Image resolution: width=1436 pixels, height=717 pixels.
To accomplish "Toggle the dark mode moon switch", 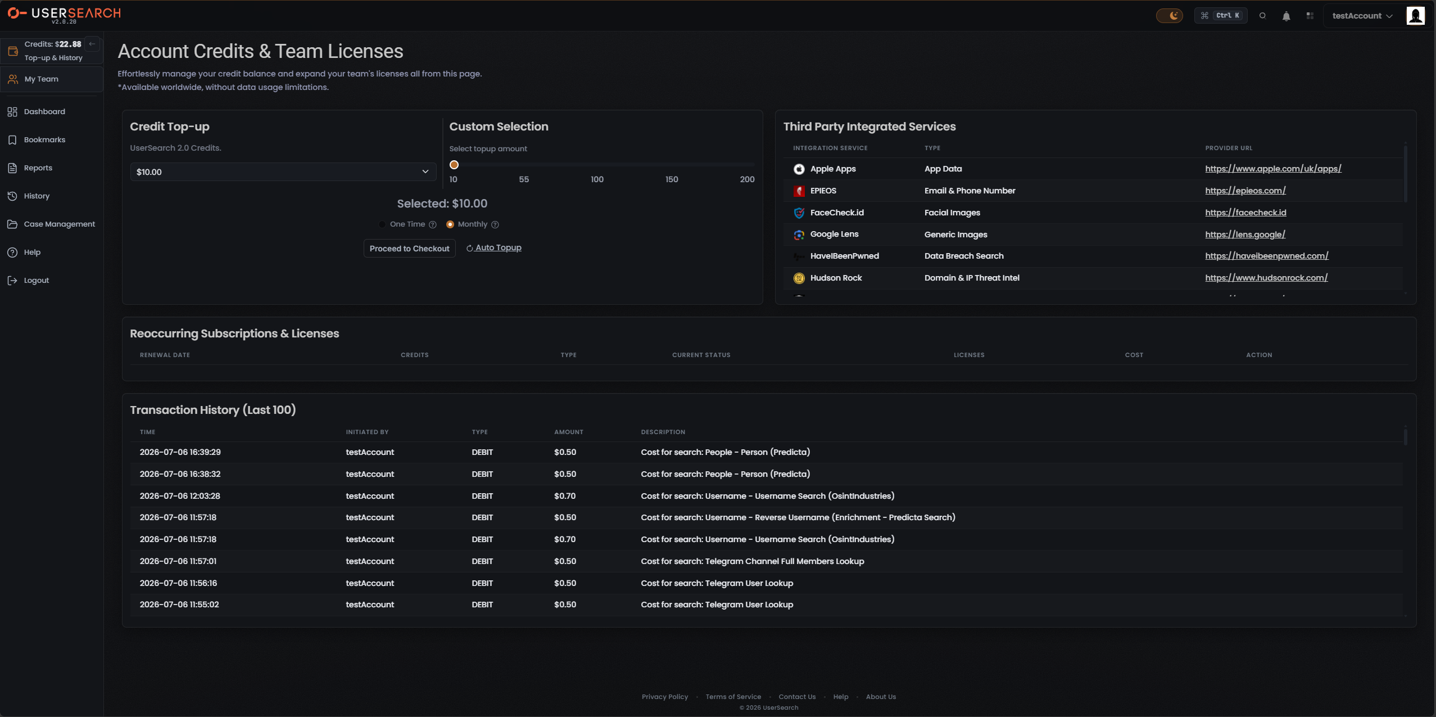I will point(1169,16).
